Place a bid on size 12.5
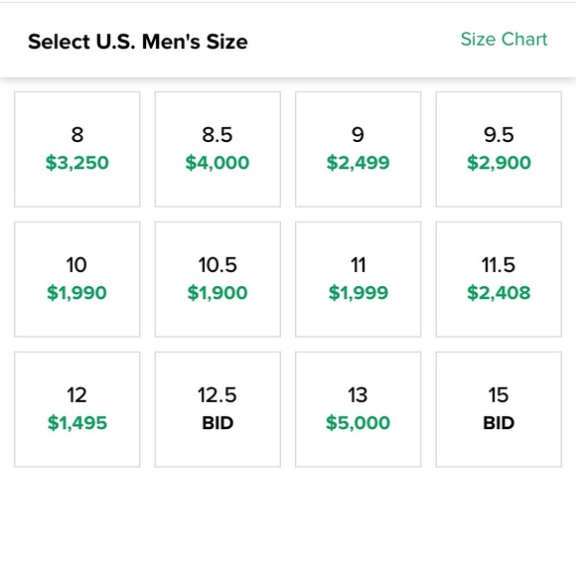The height and width of the screenshot is (576, 576). point(217,409)
